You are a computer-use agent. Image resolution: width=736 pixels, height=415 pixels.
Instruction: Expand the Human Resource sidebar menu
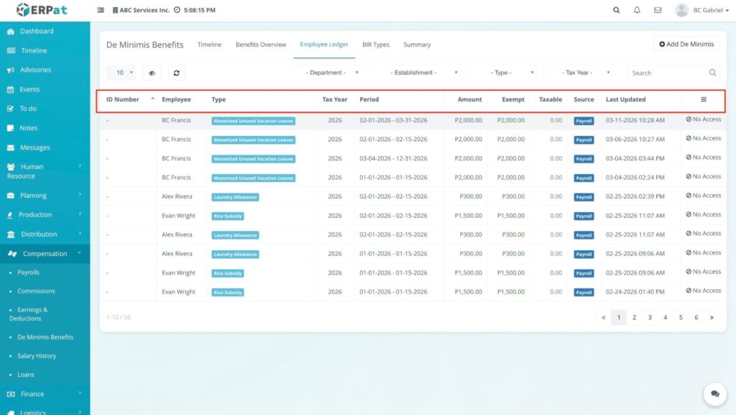click(45, 171)
